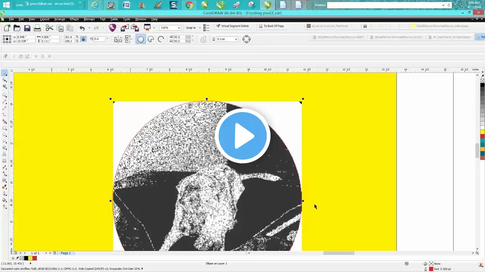
Task: Click the To Back Of Page button
Action: pyautogui.click(x=271, y=26)
